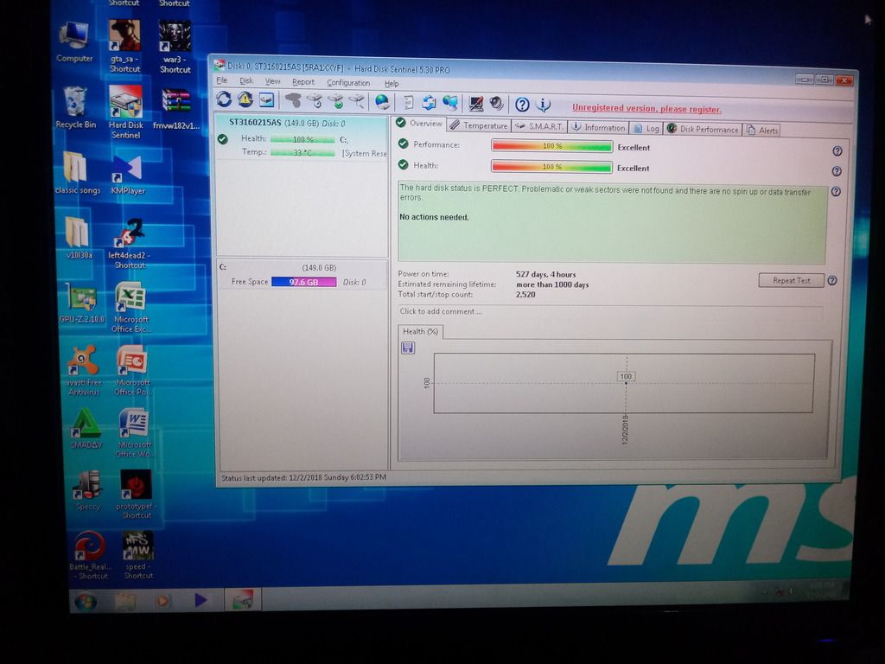This screenshot has height=664, width=885.
Task: Click the '527 days, 4 hours' value
Action: click(x=546, y=274)
